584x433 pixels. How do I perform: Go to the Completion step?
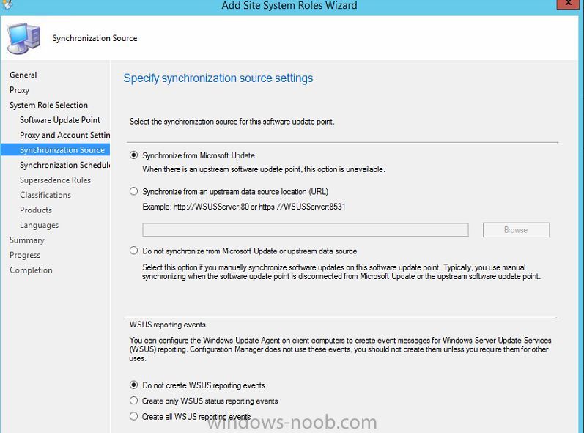click(x=31, y=270)
